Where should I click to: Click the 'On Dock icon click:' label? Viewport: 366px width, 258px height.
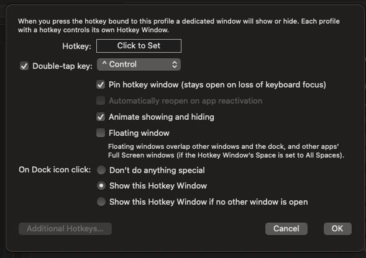[x=55, y=170]
